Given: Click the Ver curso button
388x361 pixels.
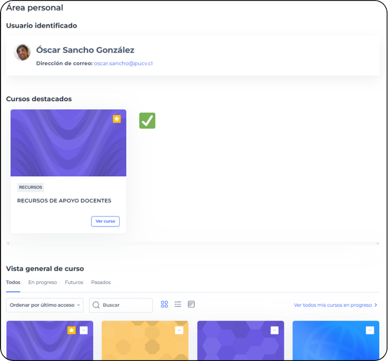Looking at the screenshot, I should 106,222.
